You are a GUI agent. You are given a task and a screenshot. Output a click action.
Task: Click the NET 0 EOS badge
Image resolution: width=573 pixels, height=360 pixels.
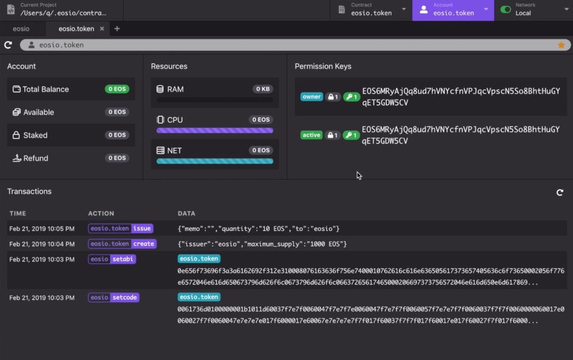coord(261,151)
